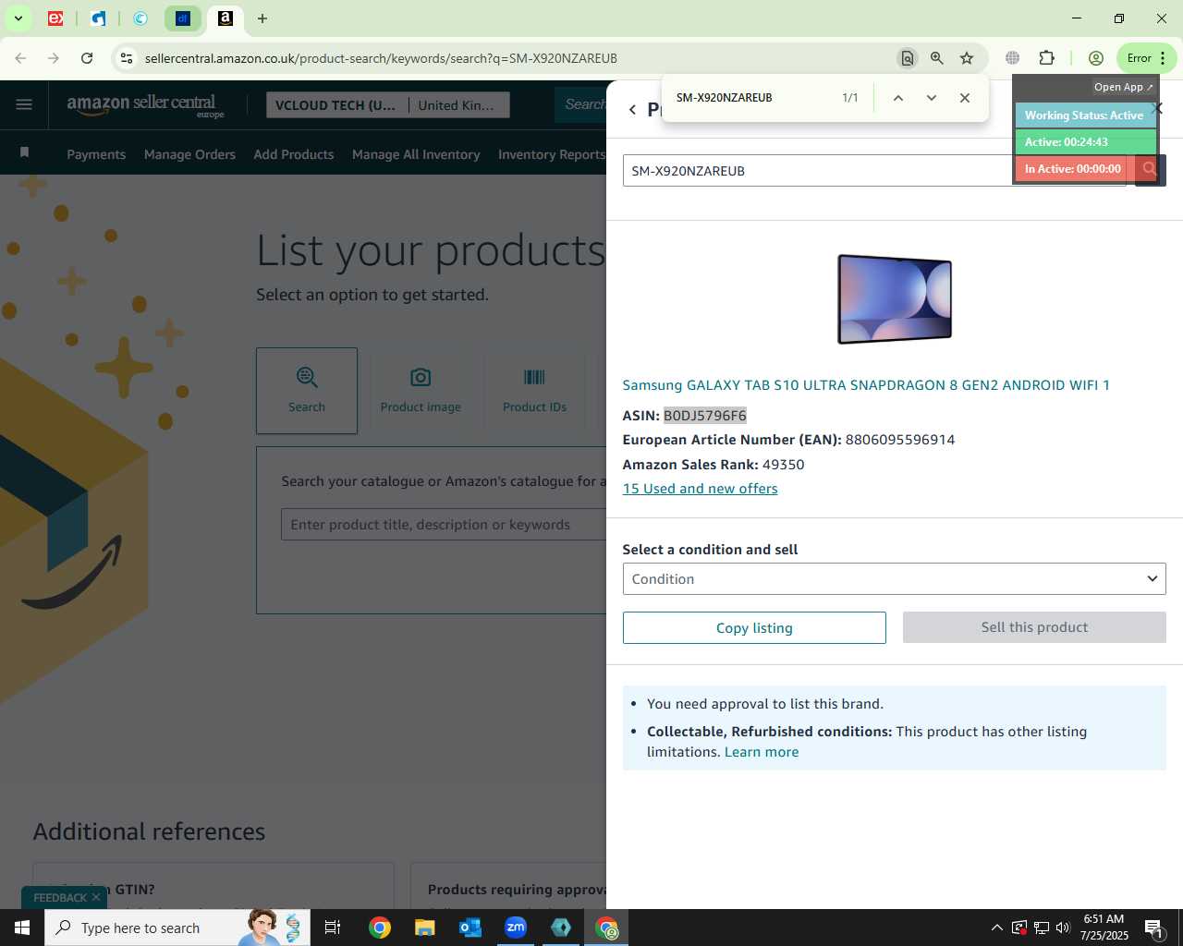Image resolution: width=1183 pixels, height=946 pixels.
Task: Close the find bar
Action: click(x=965, y=98)
